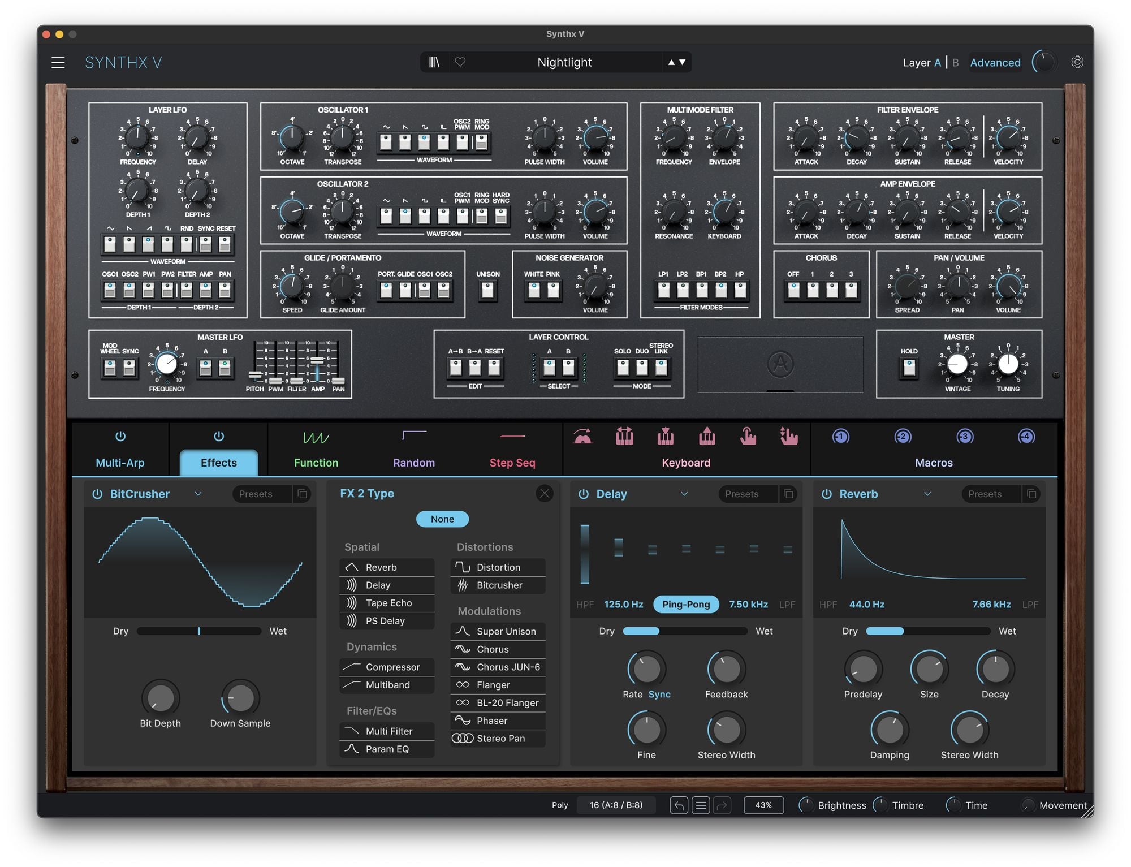
Task: Click the undo arrow in status bar
Action: pyautogui.click(x=679, y=805)
